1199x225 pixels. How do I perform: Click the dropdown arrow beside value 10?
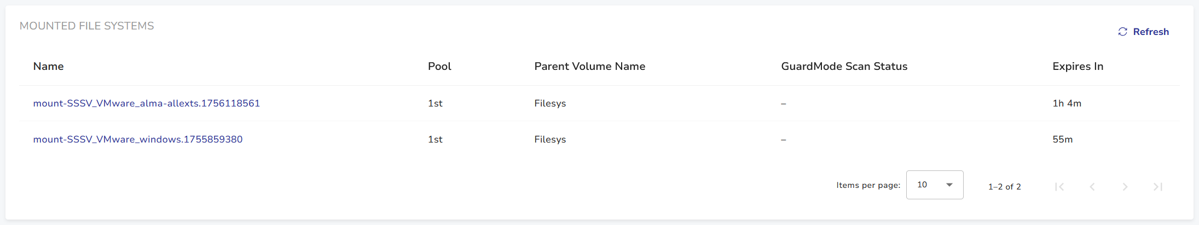point(949,185)
